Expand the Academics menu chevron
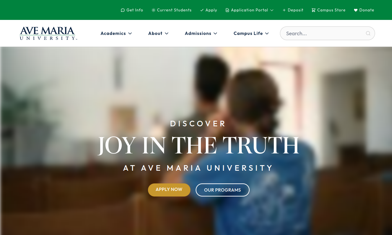392x235 pixels. 130,33
